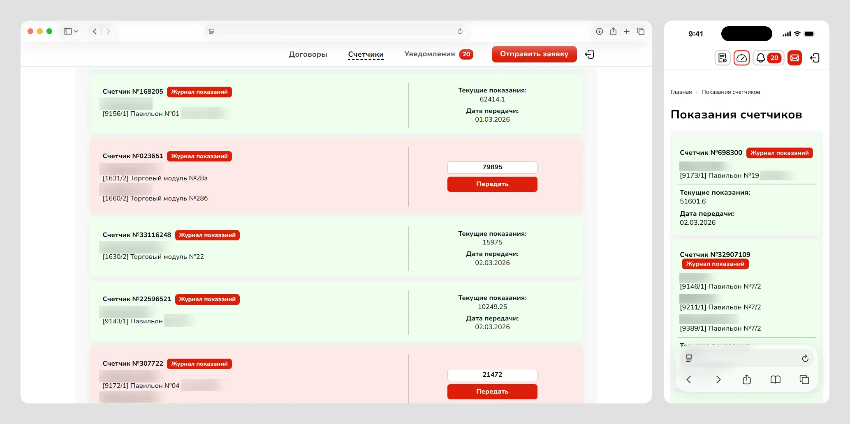Tap the logout icon in mobile header
Viewport: 850px width, 424px height.
[815, 58]
